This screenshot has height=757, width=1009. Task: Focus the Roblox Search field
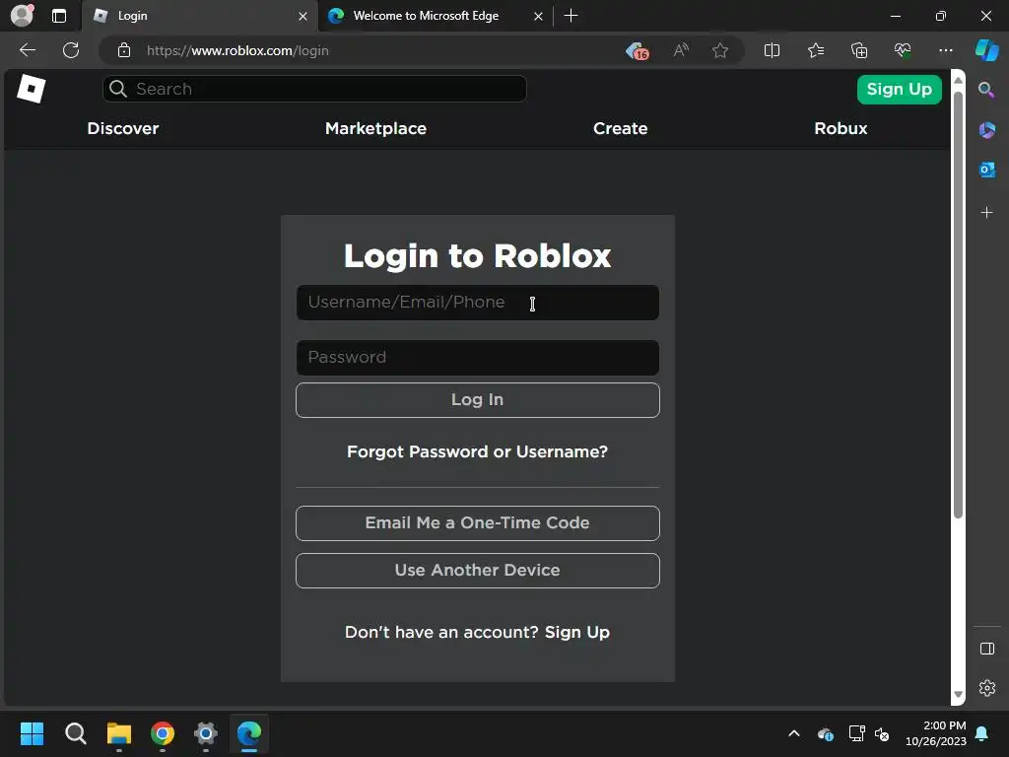(x=314, y=89)
